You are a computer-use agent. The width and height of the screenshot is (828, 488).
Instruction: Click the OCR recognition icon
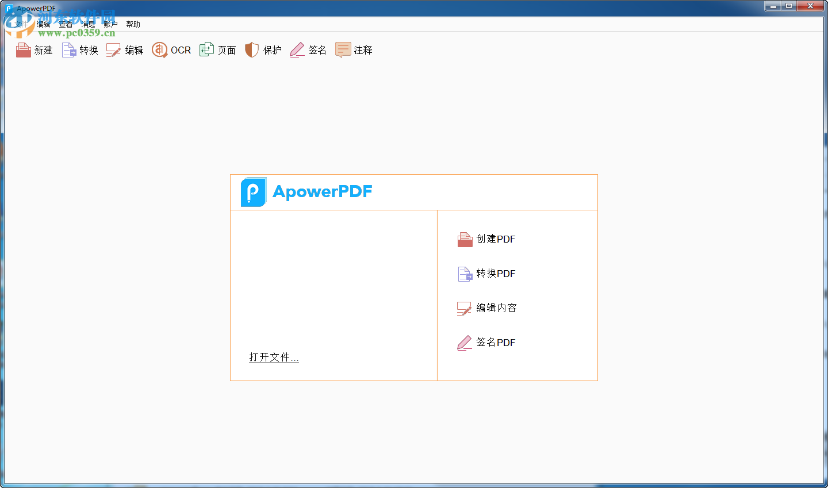pyautogui.click(x=171, y=50)
